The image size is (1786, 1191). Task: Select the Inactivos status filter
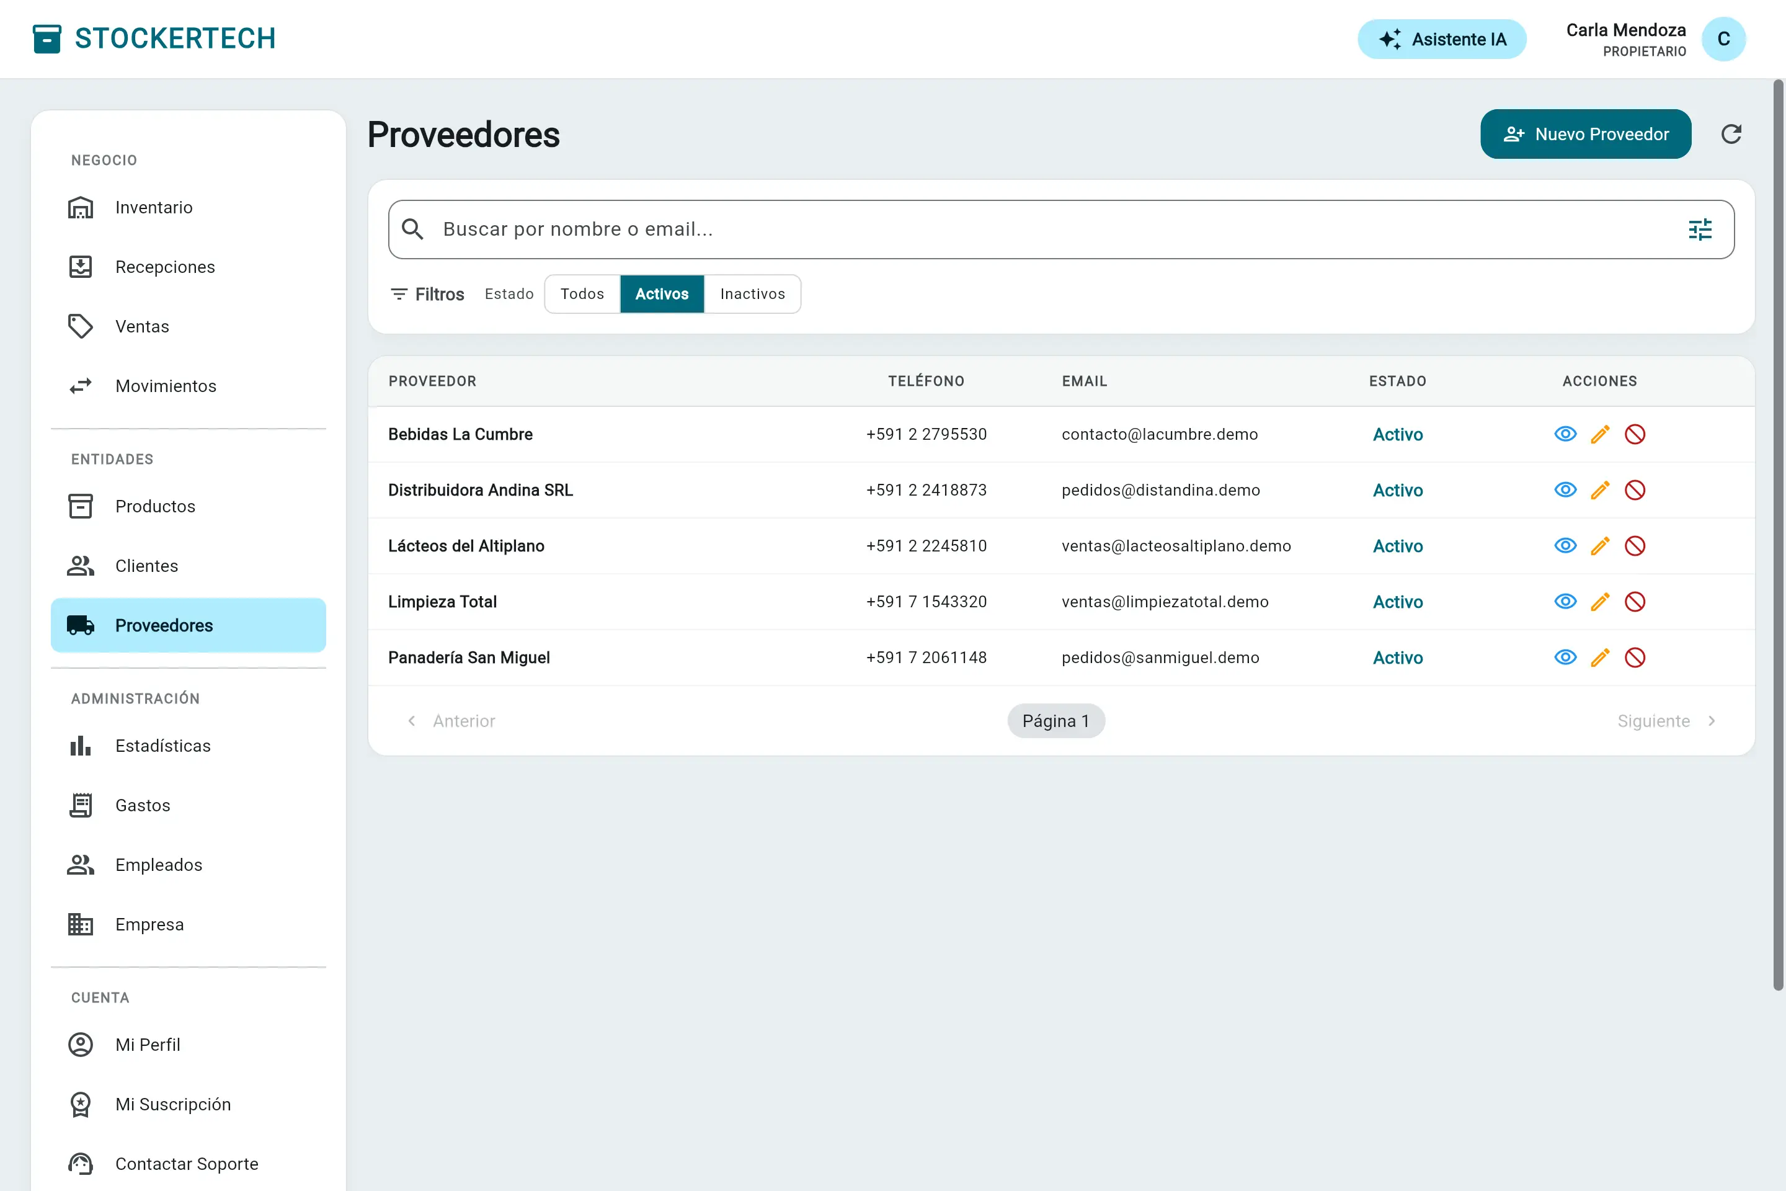[752, 294]
